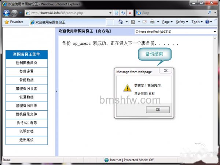Open the Chinese simplified (gb2312) language dropdown
The image size is (220, 165).
point(176,32)
